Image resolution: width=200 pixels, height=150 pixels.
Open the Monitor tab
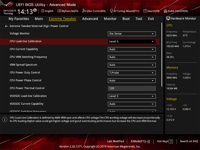(110, 19)
